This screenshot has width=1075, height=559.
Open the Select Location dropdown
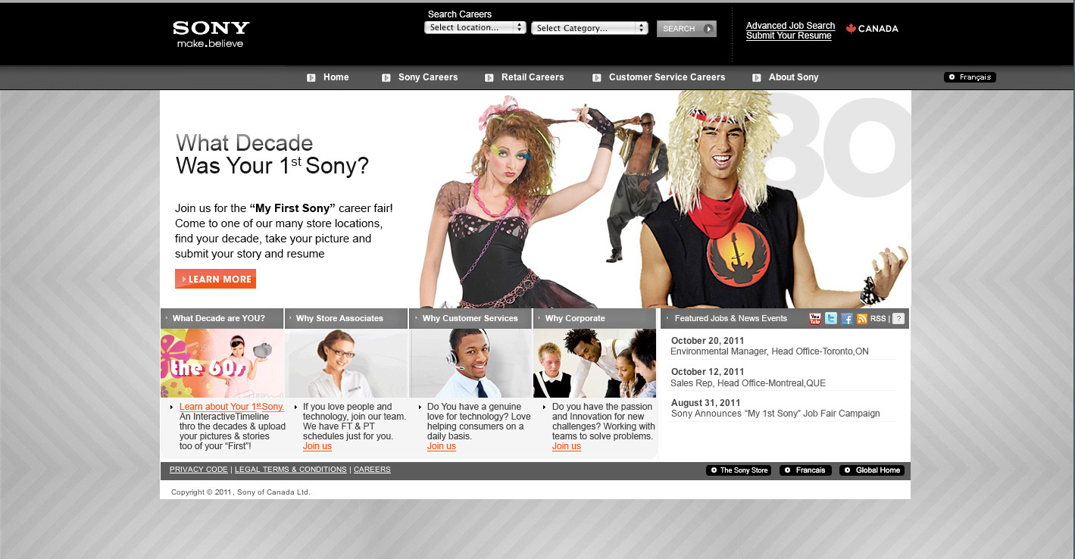click(x=475, y=28)
